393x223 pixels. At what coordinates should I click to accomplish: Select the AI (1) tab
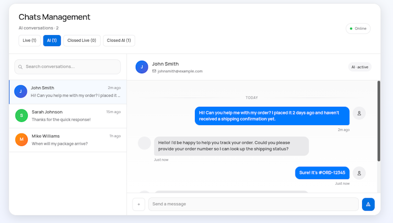coord(52,40)
